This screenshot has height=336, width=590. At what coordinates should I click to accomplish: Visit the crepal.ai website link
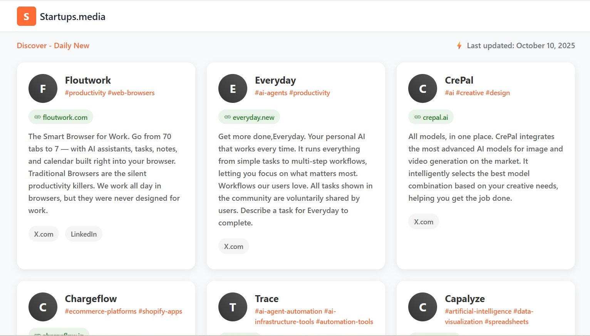431,117
